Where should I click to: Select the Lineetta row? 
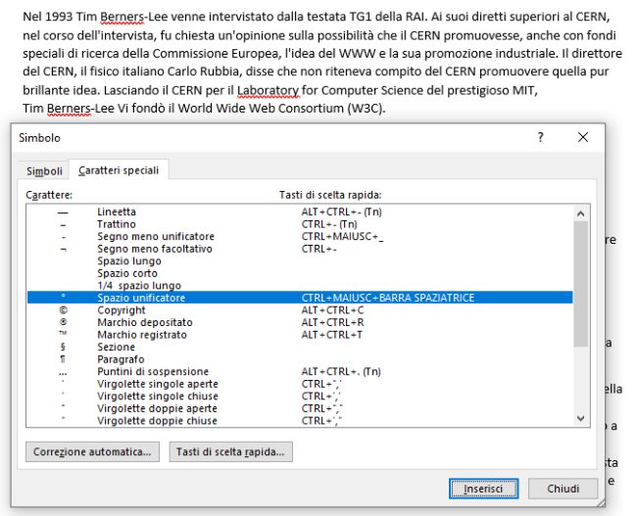(300, 211)
